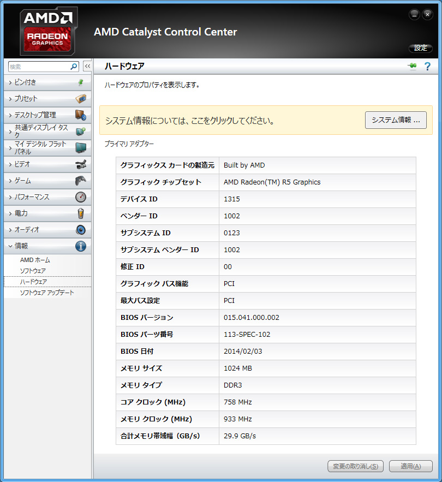Open help with the question mark icon
The width and height of the screenshot is (442, 482).
pos(427,66)
